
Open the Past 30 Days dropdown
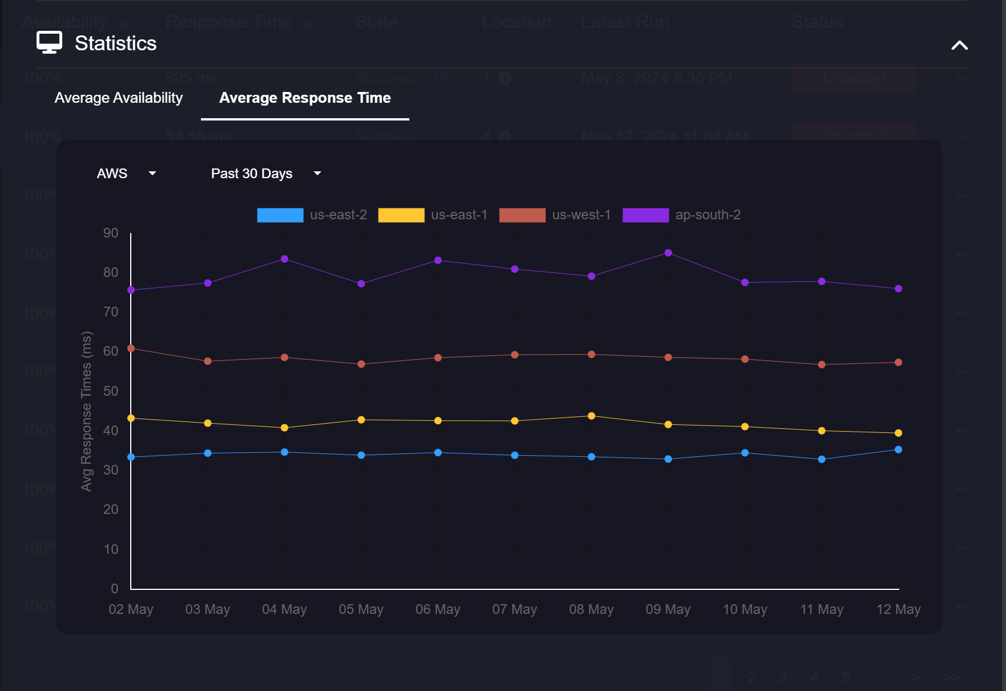(266, 174)
